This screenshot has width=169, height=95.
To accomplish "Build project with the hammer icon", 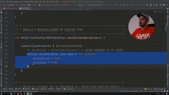I will click(74, 5).
